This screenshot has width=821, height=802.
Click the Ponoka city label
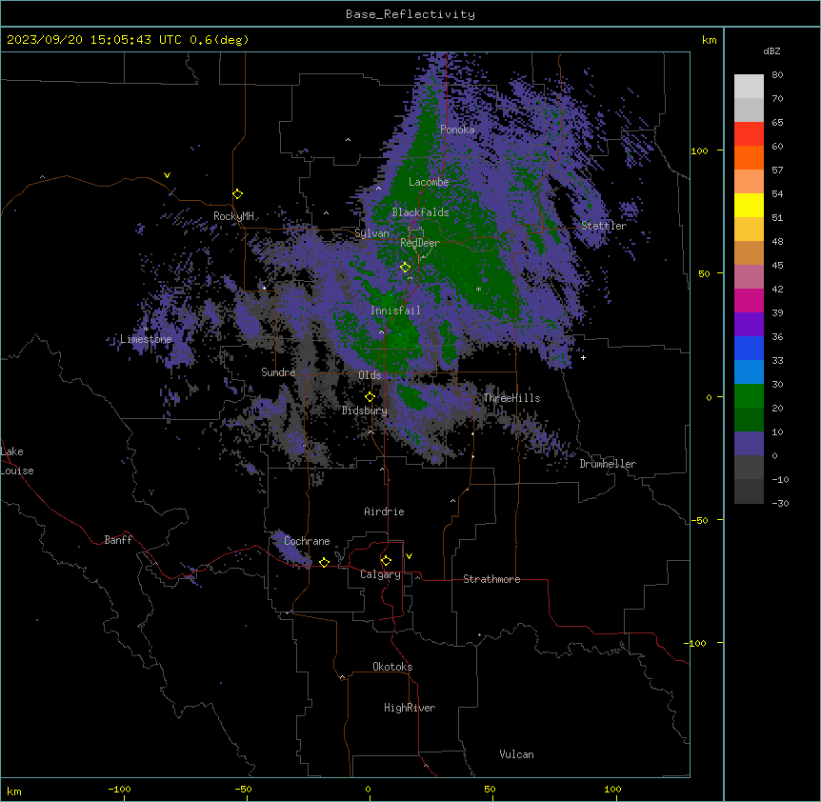click(x=457, y=130)
